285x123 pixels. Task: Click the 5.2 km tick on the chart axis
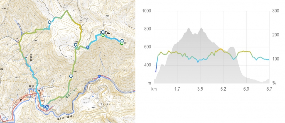point(223,89)
